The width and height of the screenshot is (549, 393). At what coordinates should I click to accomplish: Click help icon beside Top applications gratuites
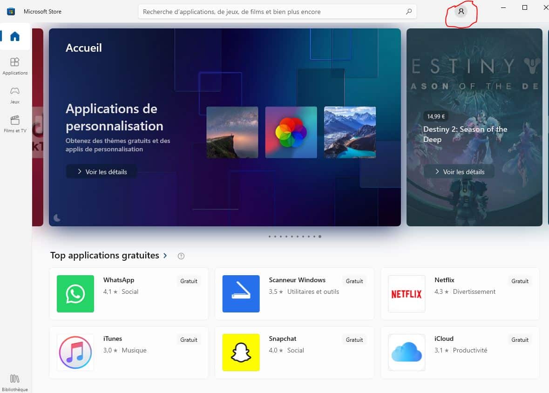[x=182, y=256]
